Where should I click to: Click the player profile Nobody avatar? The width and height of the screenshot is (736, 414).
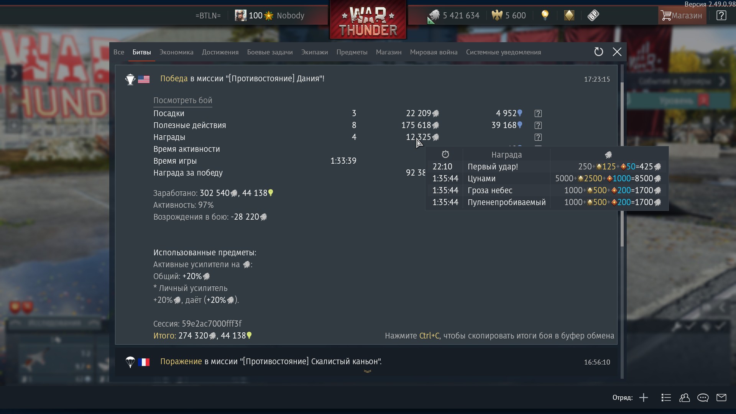coord(240,15)
